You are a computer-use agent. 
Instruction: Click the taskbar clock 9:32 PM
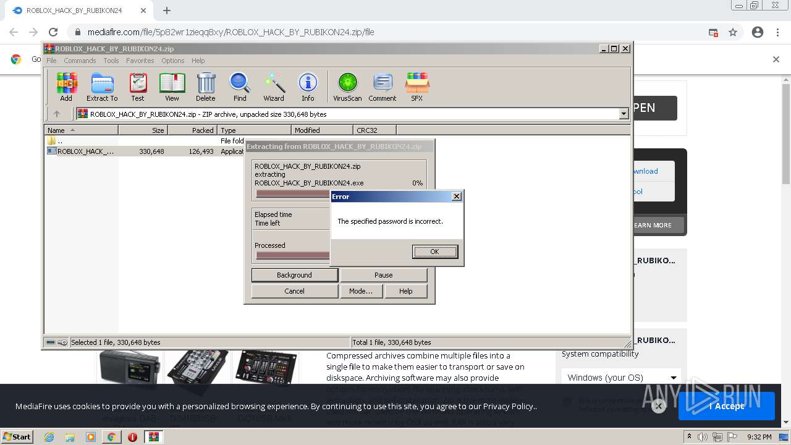tap(759, 437)
